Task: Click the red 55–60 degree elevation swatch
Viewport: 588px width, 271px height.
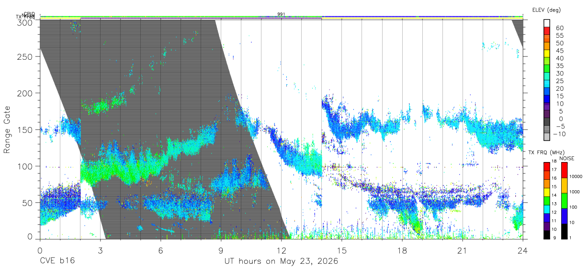Action: pyautogui.click(x=547, y=31)
